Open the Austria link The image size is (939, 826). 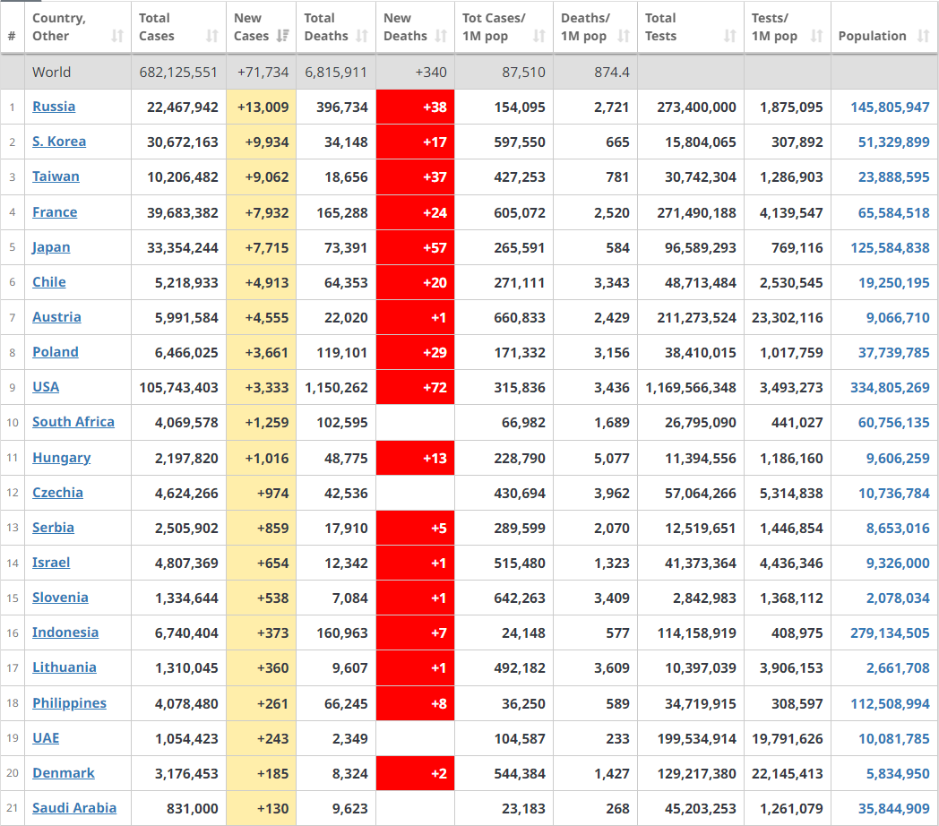(x=56, y=317)
